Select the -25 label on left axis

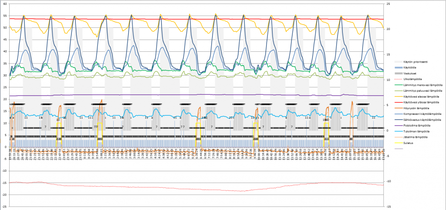[x=4, y=207]
